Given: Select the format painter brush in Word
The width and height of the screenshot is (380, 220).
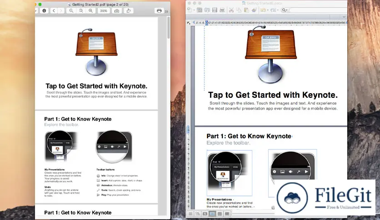Looking at the screenshot, I should [x=254, y=10].
